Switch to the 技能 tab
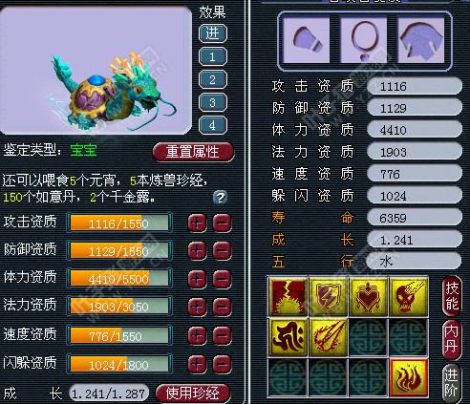The width and height of the screenshot is (470, 404). (x=452, y=296)
